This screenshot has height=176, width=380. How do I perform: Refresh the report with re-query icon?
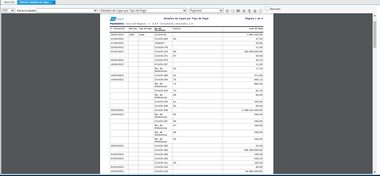pyautogui.click(x=260, y=11)
